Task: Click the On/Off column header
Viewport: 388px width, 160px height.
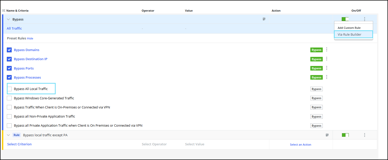Action: (356, 11)
